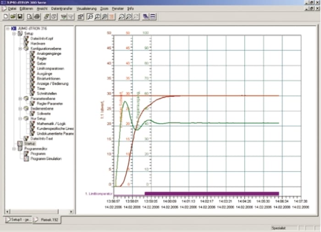Open the Datei menu
This screenshot has width=321, height=232.
[12, 9]
